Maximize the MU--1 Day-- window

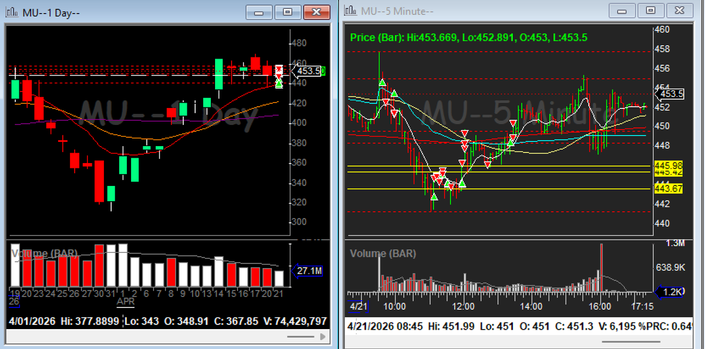click(x=287, y=12)
